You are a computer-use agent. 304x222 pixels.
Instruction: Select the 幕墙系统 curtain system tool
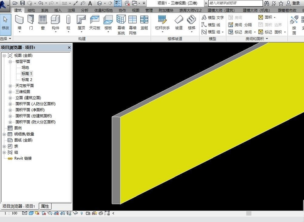(121, 25)
